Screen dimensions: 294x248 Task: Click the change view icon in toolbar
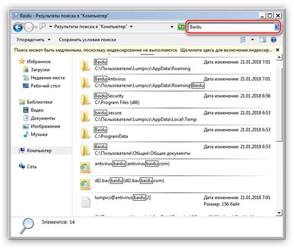tap(243, 40)
